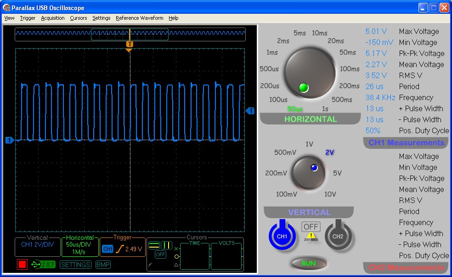The width and height of the screenshot is (452, 277).
Task: Open the Reference Waveform menu
Action: click(x=140, y=18)
